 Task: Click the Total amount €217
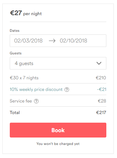[101, 113]
